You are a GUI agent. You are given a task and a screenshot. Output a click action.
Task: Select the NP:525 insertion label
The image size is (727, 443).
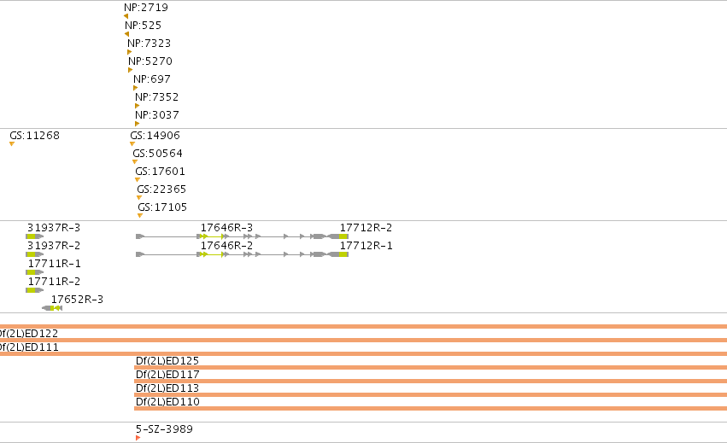click(x=143, y=26)
